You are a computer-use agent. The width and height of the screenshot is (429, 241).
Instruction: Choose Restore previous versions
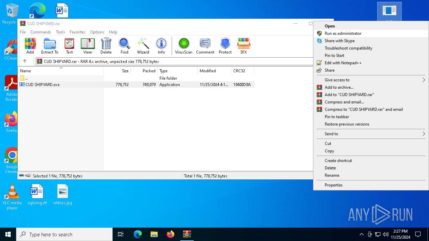371,124
